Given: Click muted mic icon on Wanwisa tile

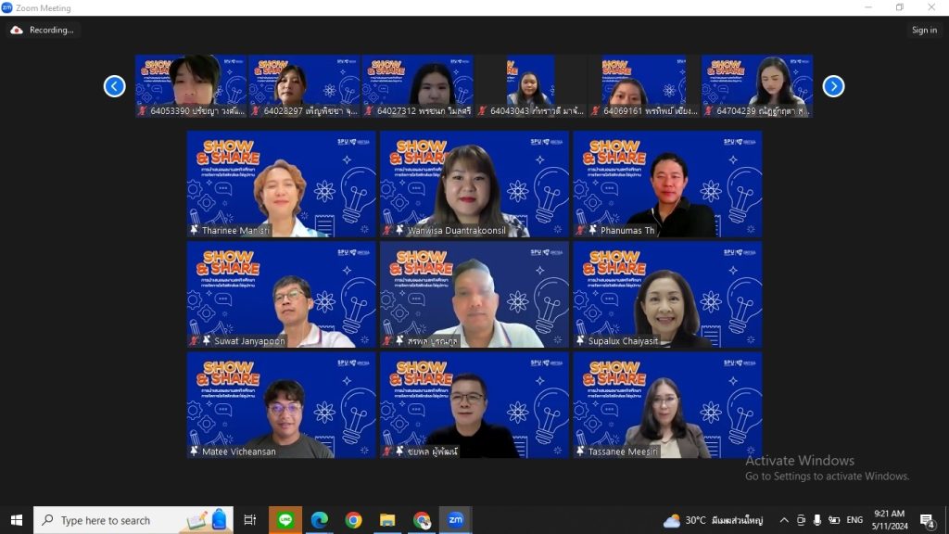Looking at the screenshot, I should (387, 230).
